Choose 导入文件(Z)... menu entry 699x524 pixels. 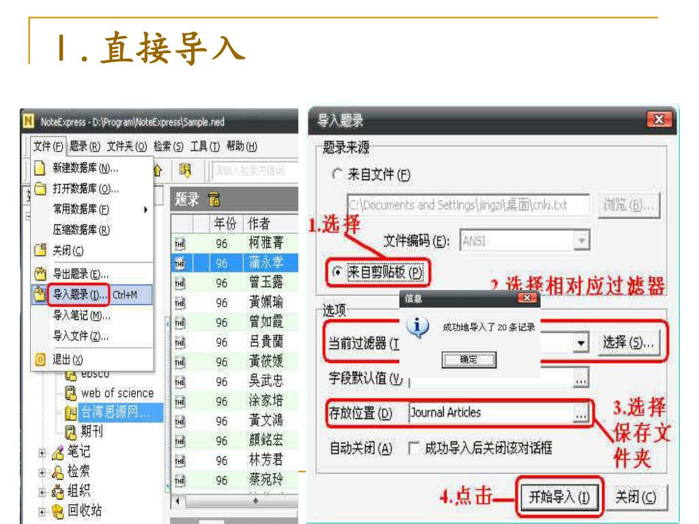click(x=81, y=336)
